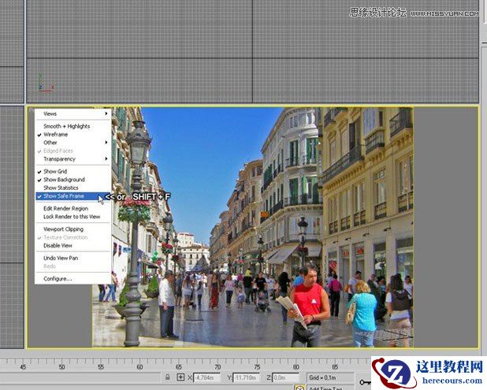Select Smooth + Highlights shading mode
The image size is (487, 390).
pyautogui.click(x=73, y=126)
